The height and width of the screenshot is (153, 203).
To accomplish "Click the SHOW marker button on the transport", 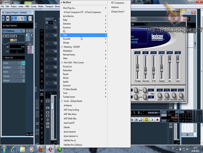I will 182,112.
